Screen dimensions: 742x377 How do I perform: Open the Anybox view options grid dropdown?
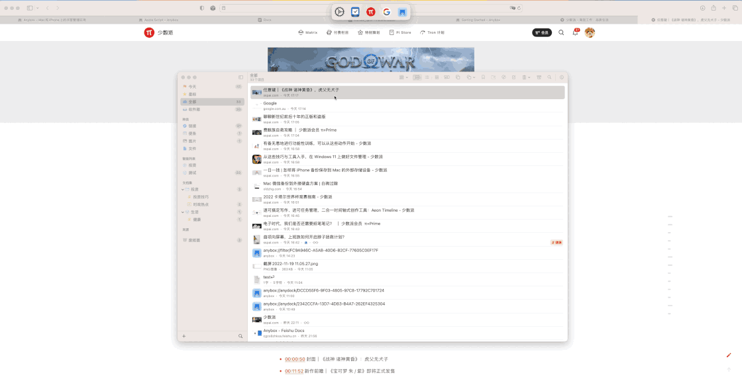click(403, 77)
